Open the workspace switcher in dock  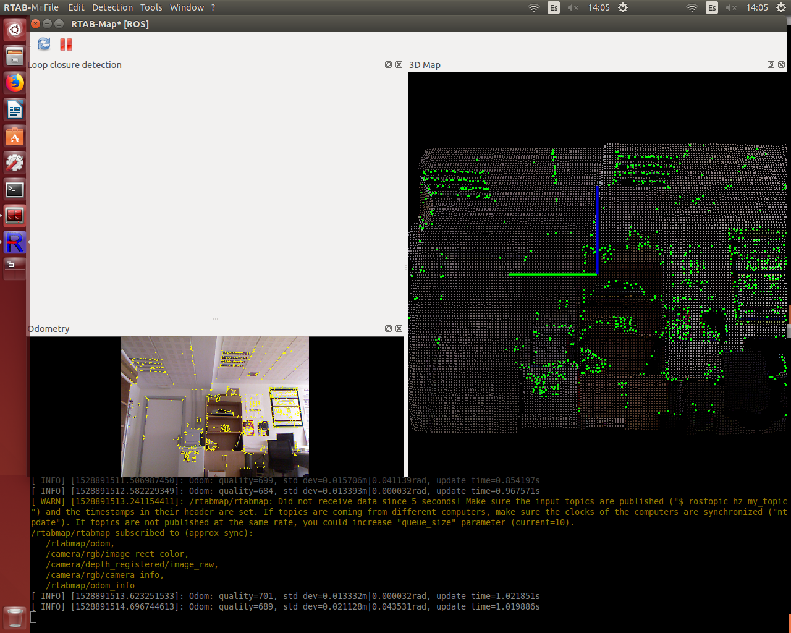15,269
